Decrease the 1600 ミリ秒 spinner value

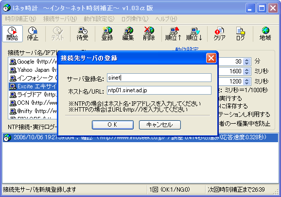(247, 73)
